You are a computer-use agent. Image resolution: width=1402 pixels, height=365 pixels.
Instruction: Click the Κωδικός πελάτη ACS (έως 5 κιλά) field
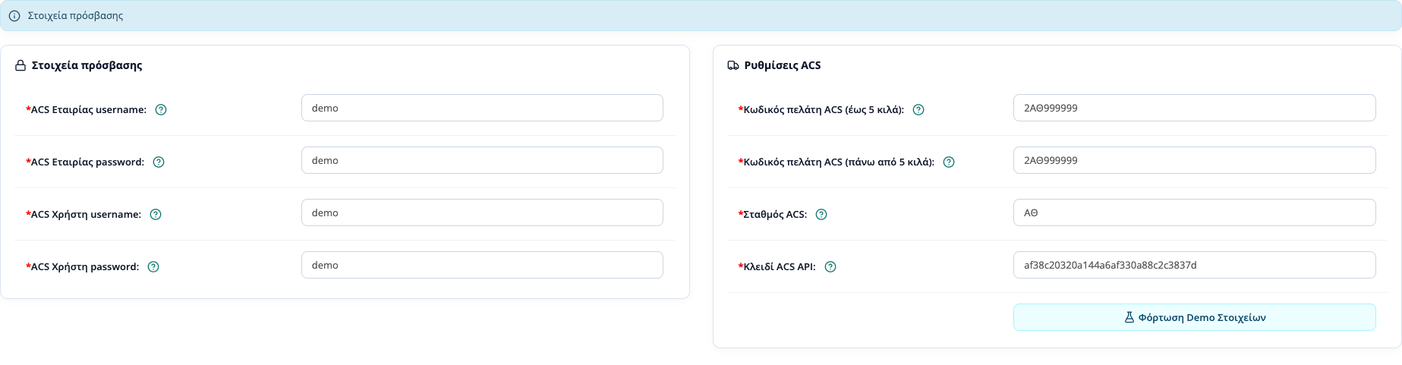1194,108
